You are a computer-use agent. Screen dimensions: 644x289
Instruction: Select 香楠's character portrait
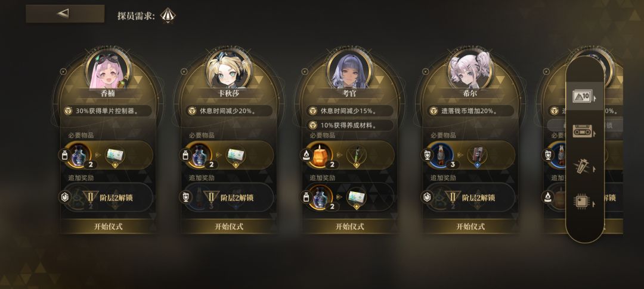tap(108, 70)
